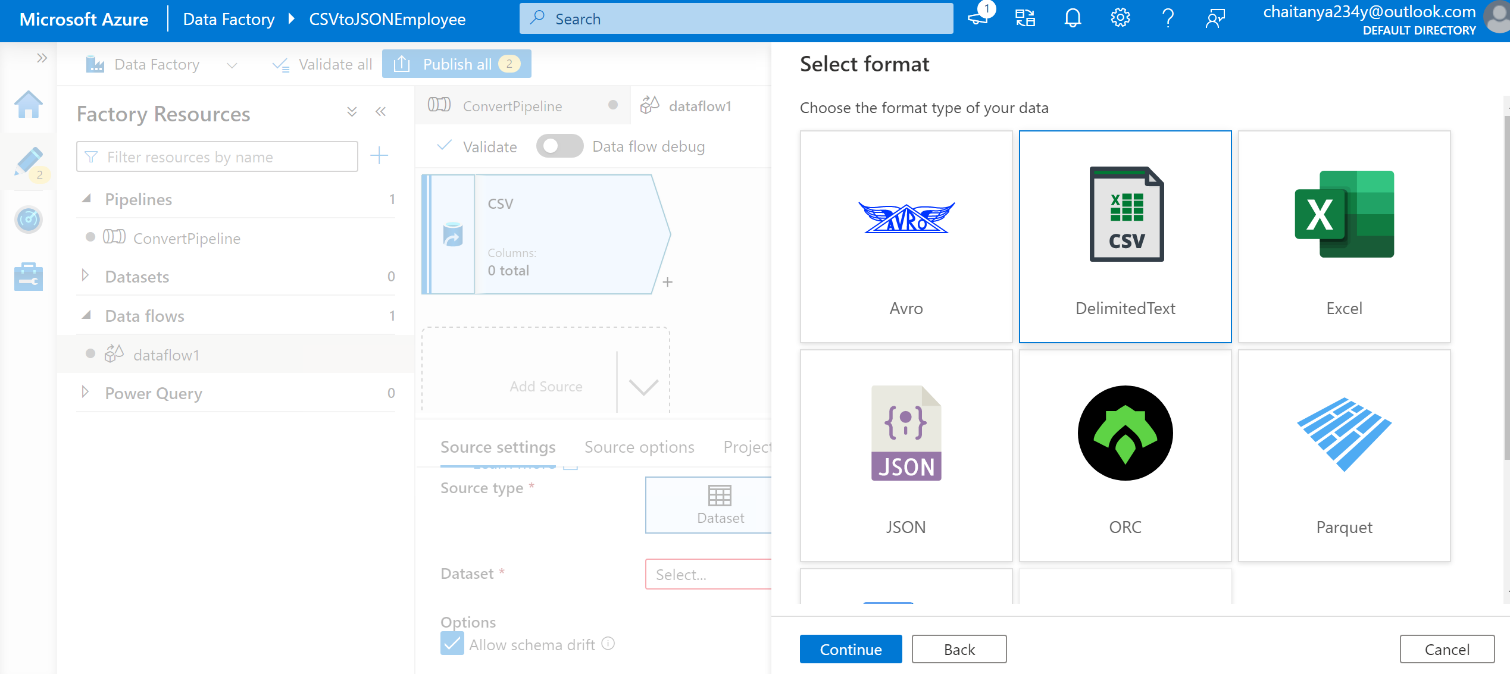The width and height of the screenshot is (1510, 674).
Task: Select the DelimitedText format card
Action: [x=1125, y=237]
